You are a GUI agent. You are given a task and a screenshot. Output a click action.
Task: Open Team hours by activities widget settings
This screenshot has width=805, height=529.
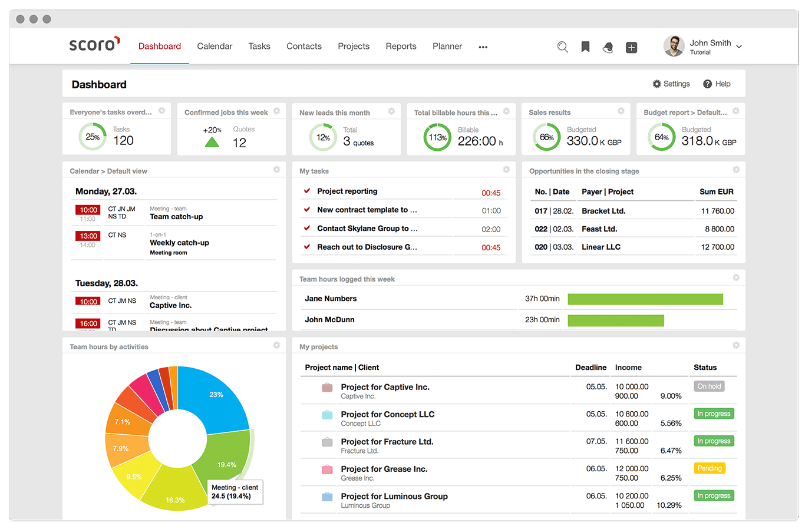click(276, 345)
